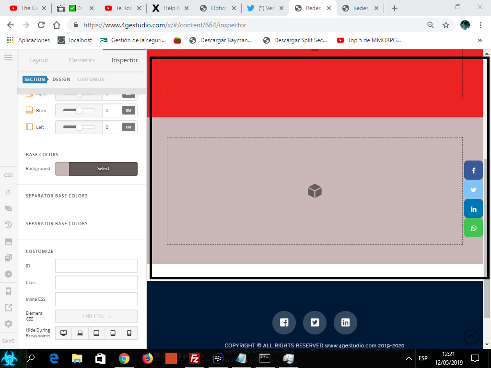Change the Left padding EM unit
Image resolution: width=491 pixels, height=368 pixels.
[x=129, y=127]
